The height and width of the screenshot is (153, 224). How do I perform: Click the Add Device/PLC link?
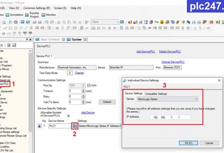(146, 52)
